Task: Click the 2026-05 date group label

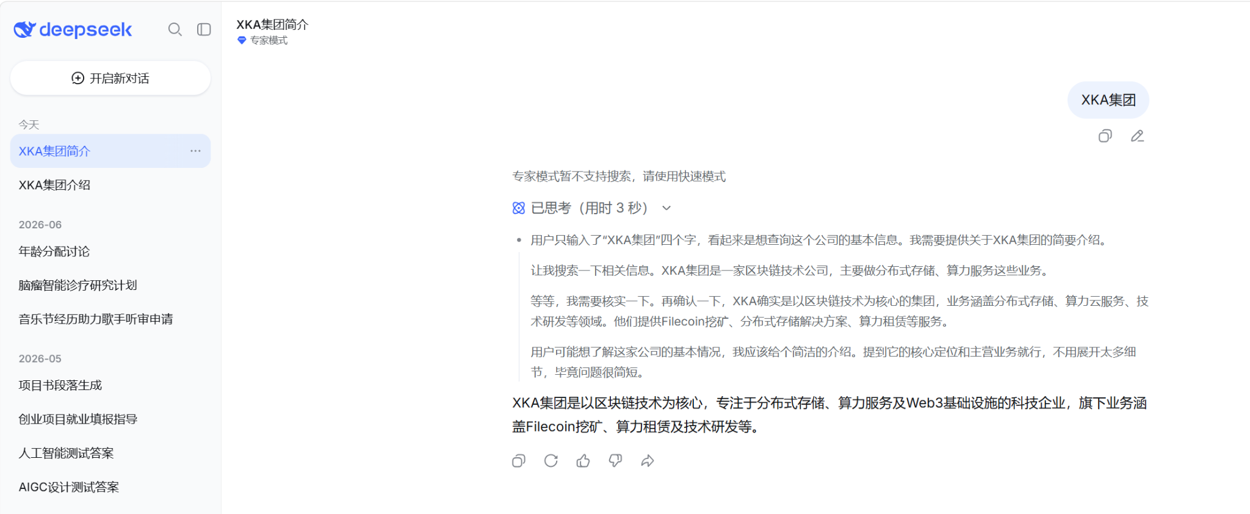Action: pyautogui.click(x=40, y=358)
